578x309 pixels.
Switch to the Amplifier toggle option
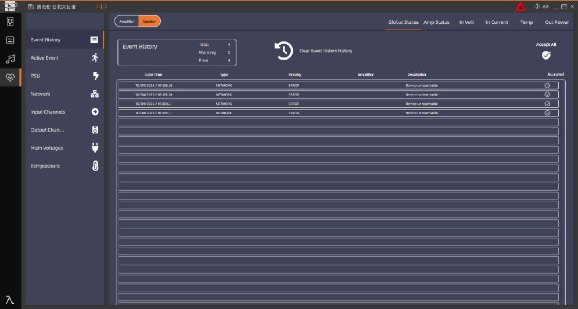(x=127, y=21)
